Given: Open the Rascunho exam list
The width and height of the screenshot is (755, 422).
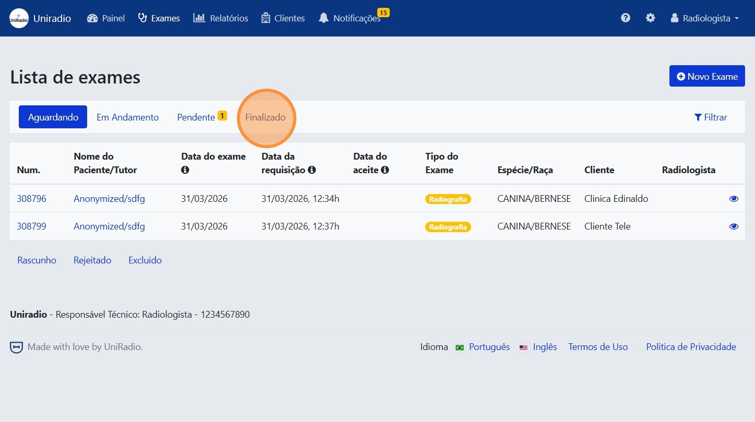Looking at the screenshot, I should 37,260.
